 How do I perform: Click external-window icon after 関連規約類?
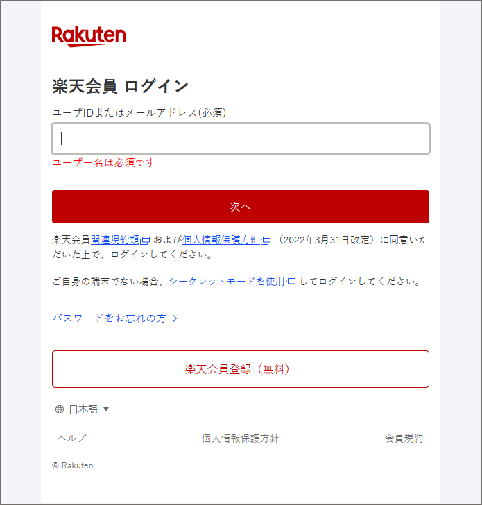(x=145, y=240)
